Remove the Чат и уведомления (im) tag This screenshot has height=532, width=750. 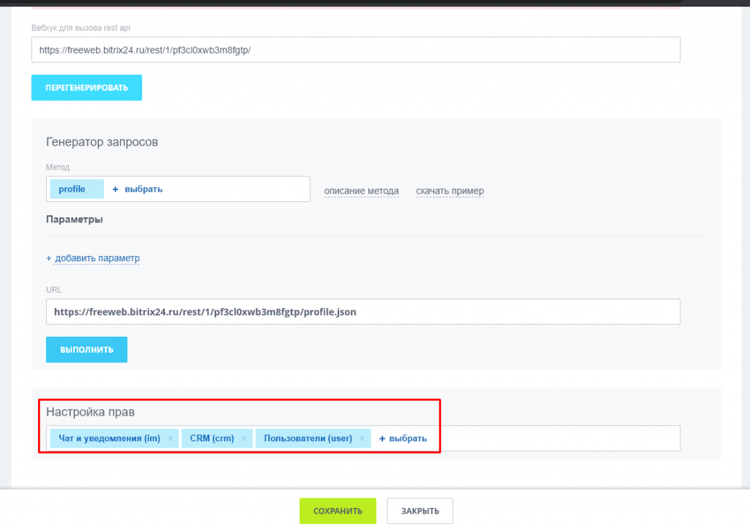170,439
